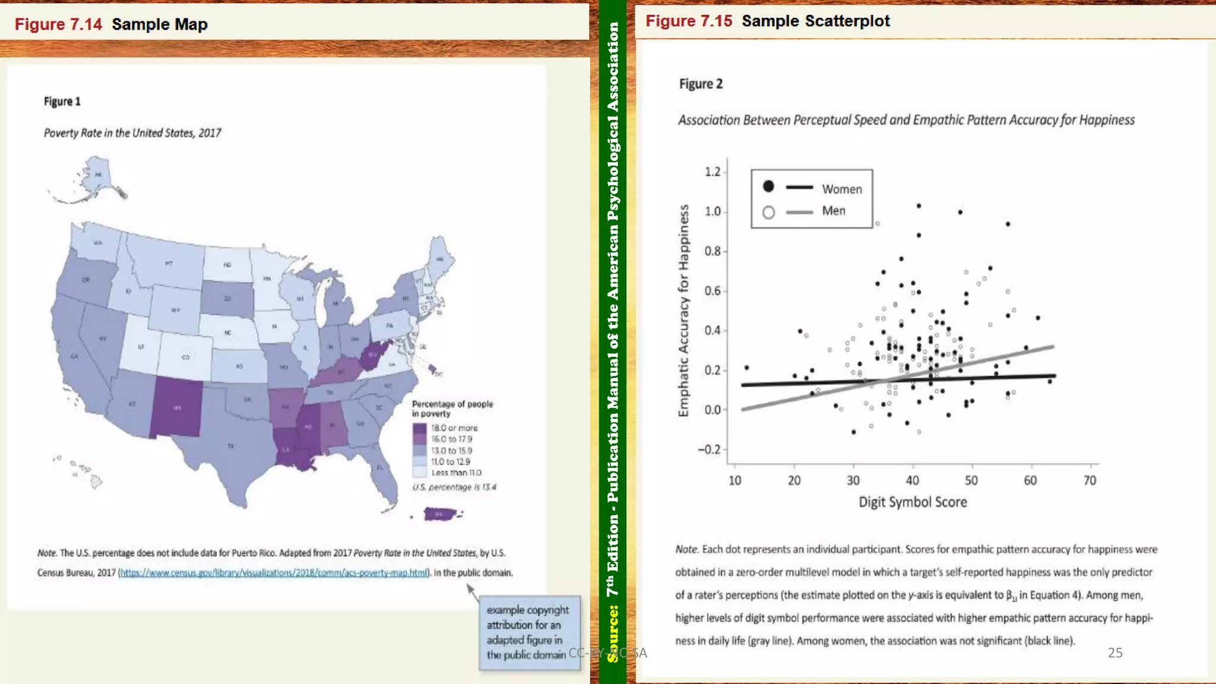Screen dimensions: 1216x684
Task: Click the Digit Symbol Score axis label
Action: pos(912,502)
